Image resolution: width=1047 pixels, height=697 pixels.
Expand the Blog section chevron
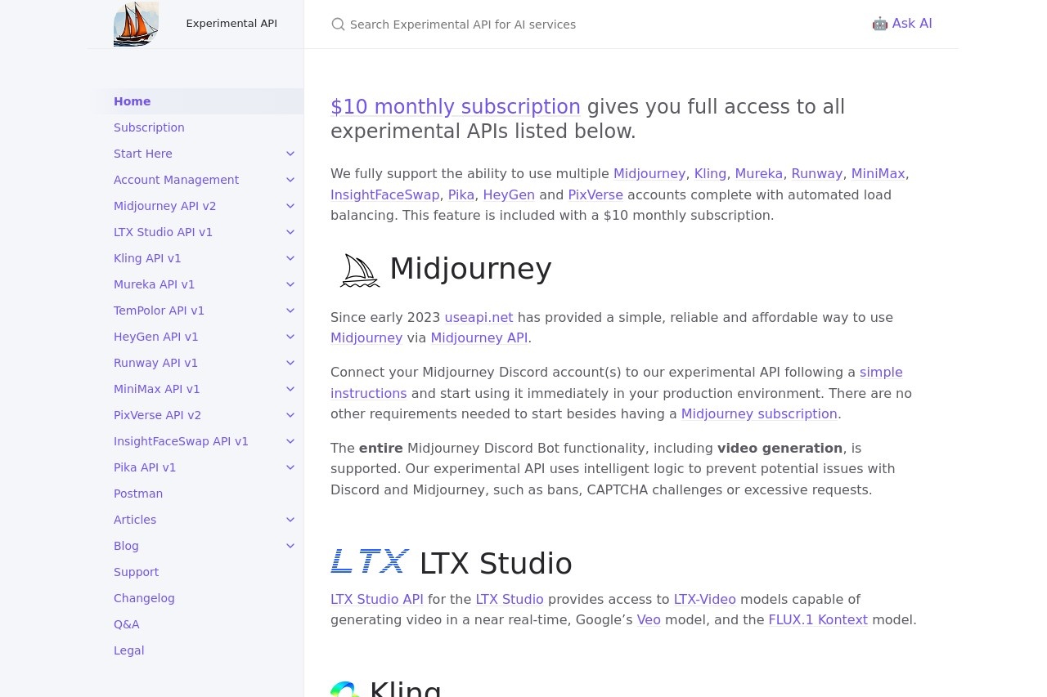tap(290, 546)
